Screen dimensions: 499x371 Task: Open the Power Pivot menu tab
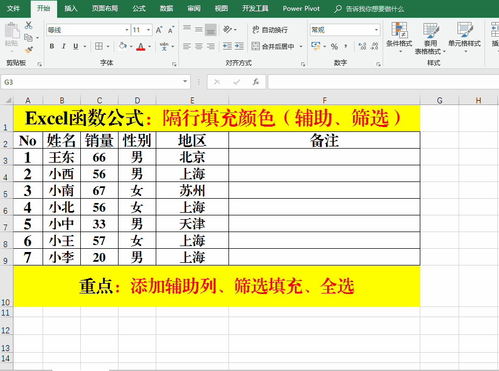(301, 9)
